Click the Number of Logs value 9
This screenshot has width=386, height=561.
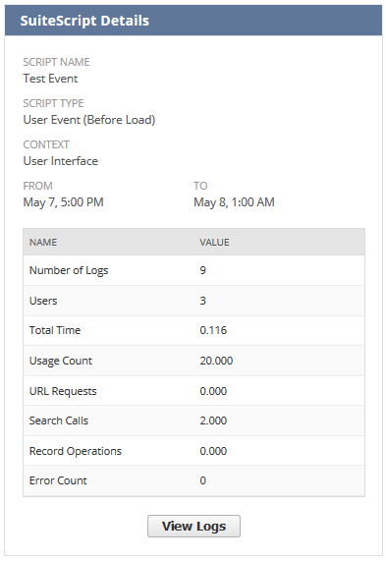point(203,270)
